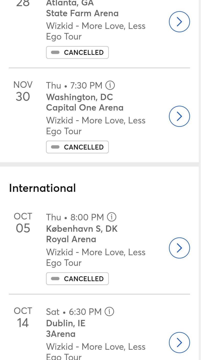Open the Dublin, IE city title
201x360 pixels.
pos(66,323)
